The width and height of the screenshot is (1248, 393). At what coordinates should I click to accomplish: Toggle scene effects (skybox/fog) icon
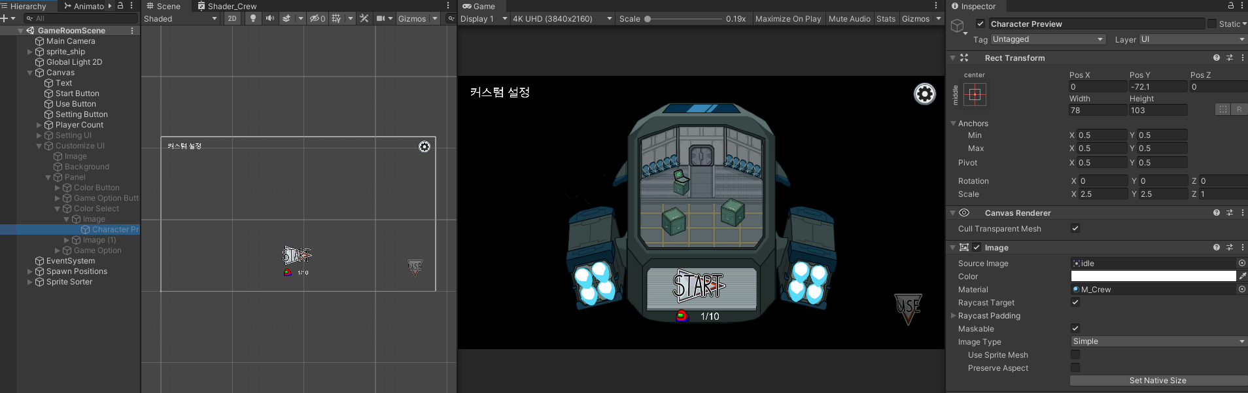(286, 18)
